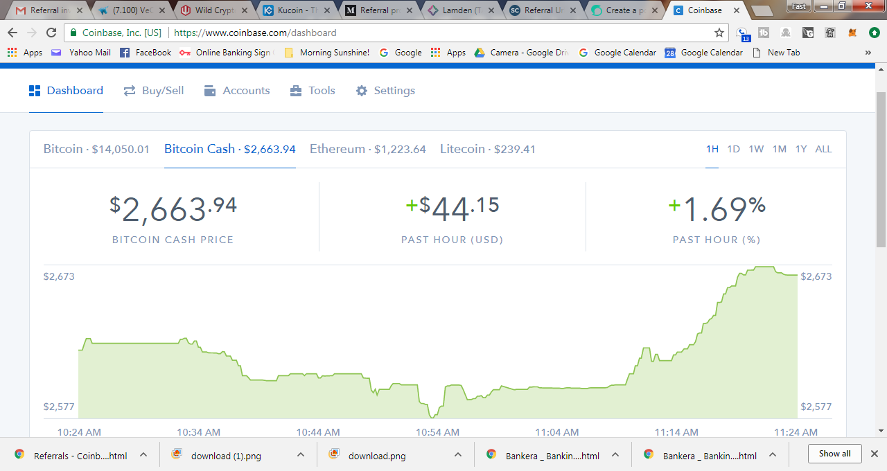Click the Buy/Sell arrows icon
The width and height of the screenshot is (887, 471).
(130, 91)
